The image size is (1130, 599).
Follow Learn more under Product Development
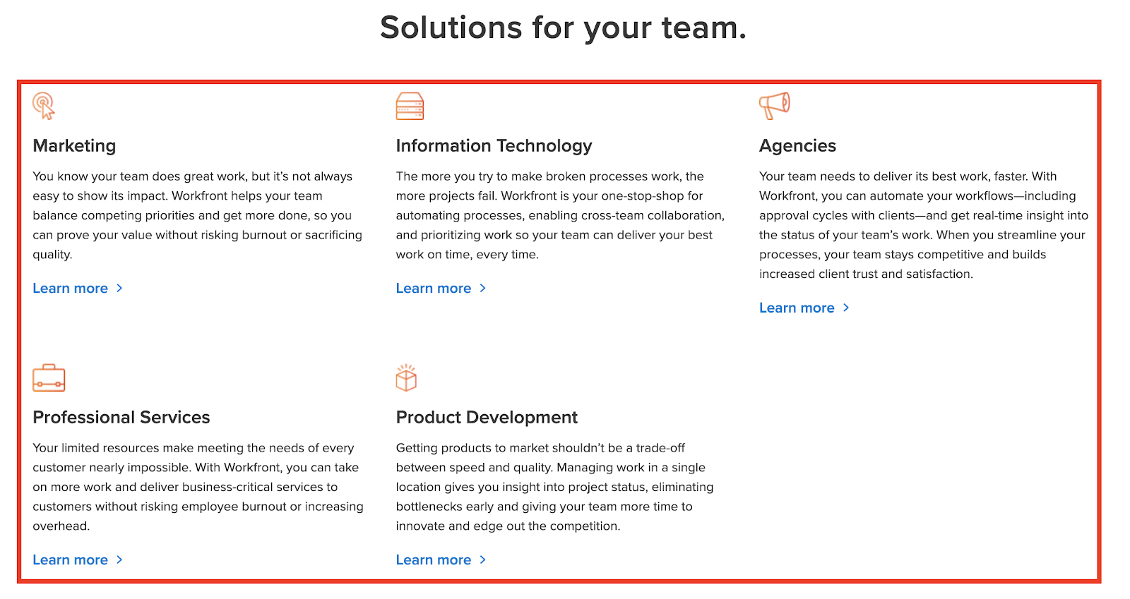[441, 559]
